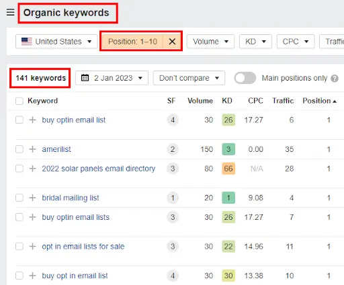Open the hamburger menu beside Organic keywords

[x=10, y=13]
